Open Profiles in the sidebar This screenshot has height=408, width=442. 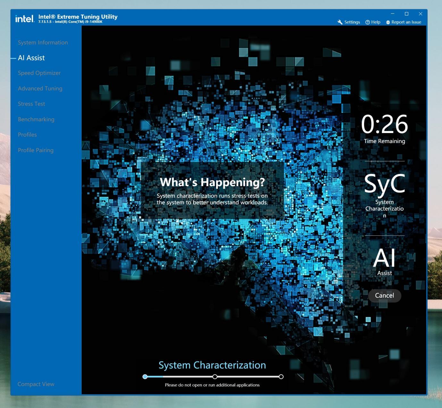(27, 134)
